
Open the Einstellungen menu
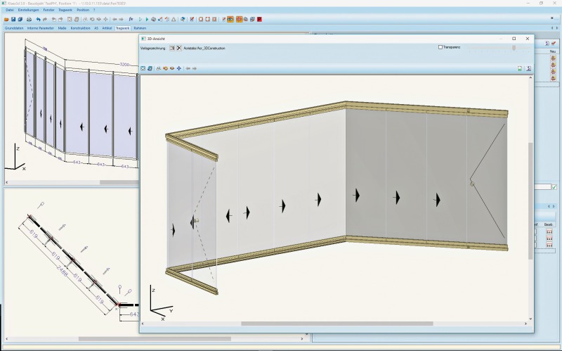point(28,10)
